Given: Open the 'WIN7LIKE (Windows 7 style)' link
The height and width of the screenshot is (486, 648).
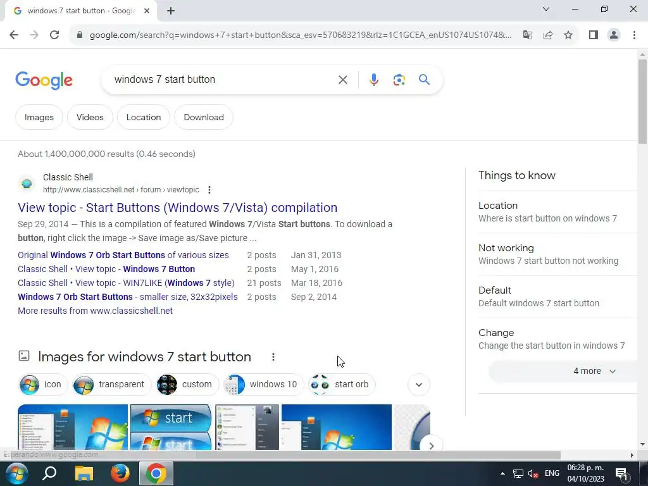Looking at the screenshot, I should click(x=126, y=283).
